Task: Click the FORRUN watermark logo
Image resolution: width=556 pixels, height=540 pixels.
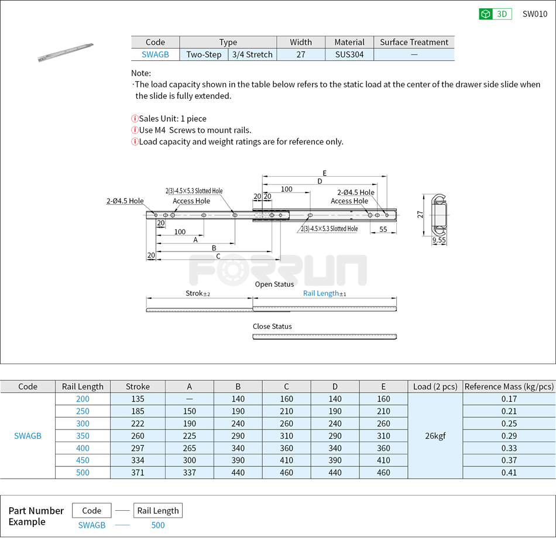Action: tap(278, 270)
